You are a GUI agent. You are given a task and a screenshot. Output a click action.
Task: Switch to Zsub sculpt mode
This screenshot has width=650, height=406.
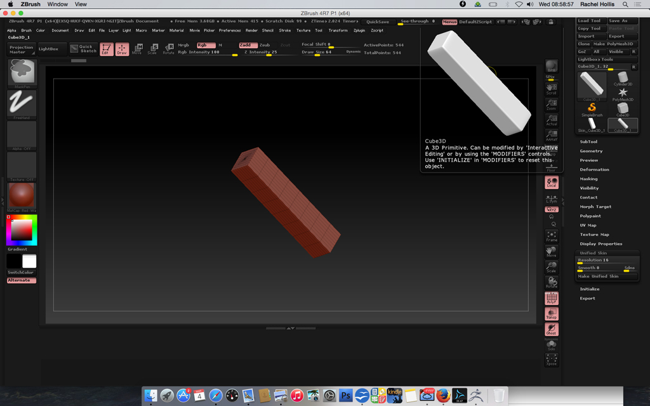265,45
